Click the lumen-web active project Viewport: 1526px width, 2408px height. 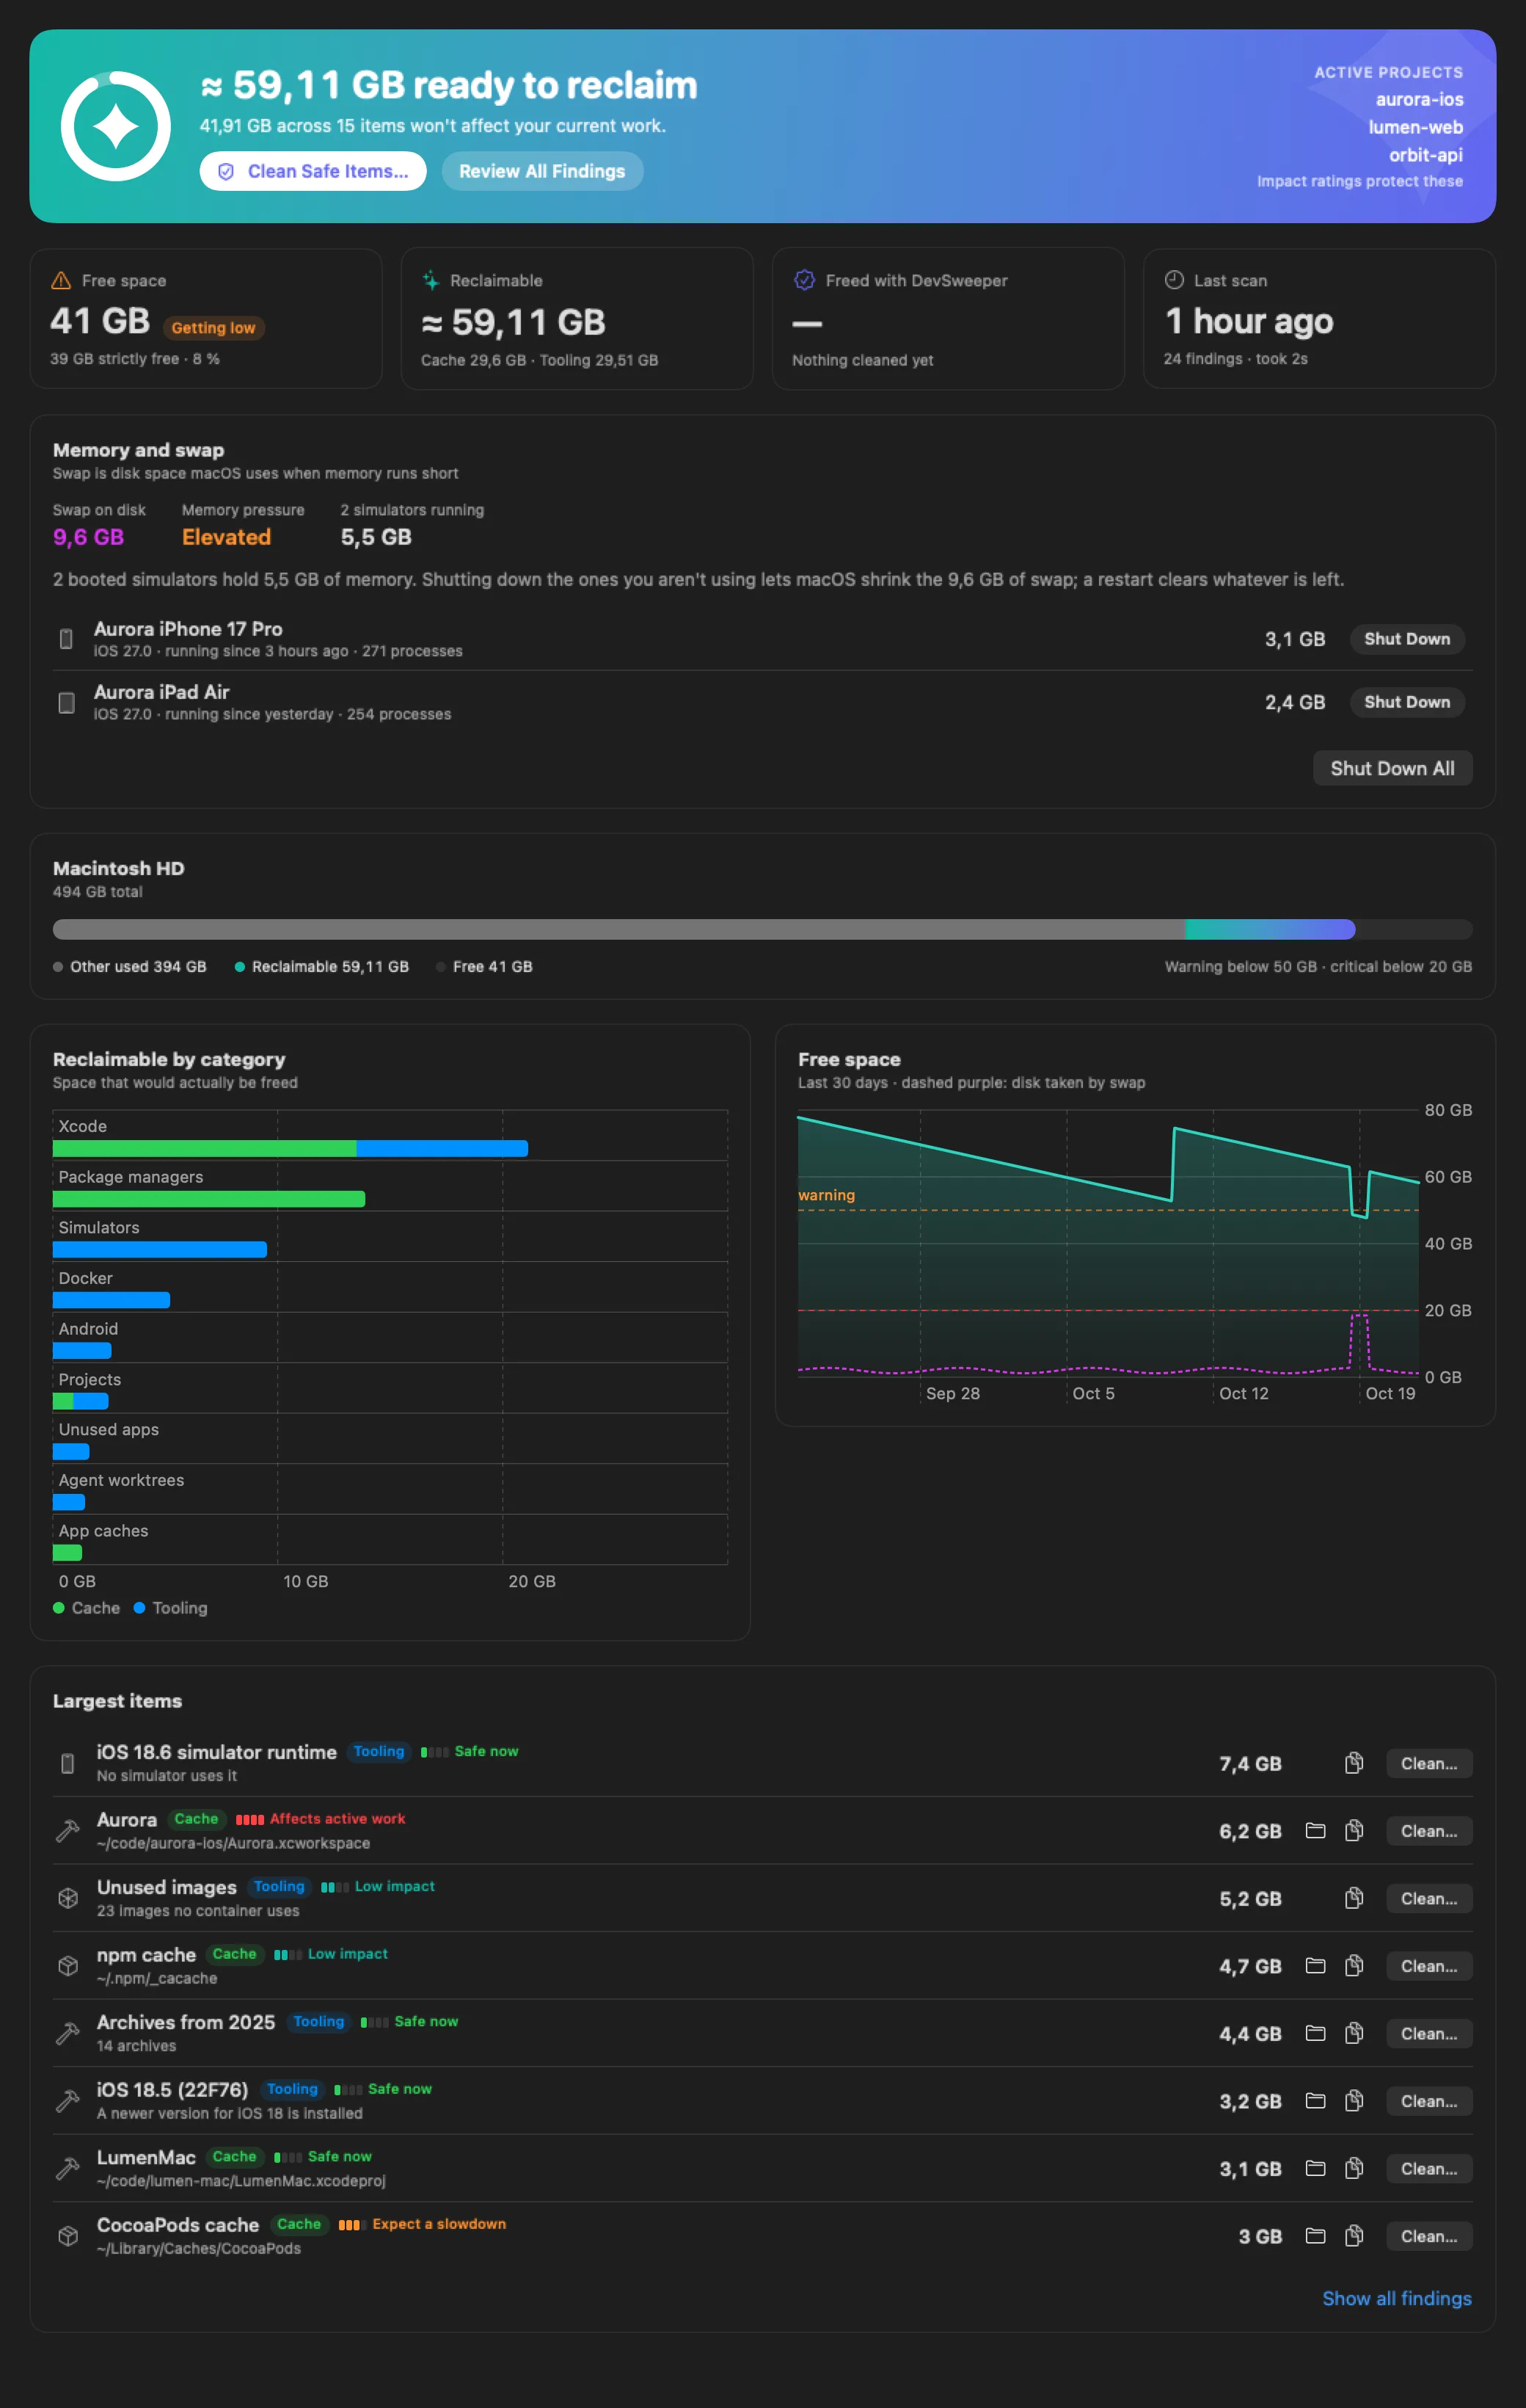click(x=1415, y=127)
